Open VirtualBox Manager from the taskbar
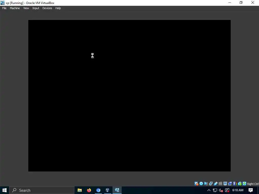This screenshot has height=194, width=259. tap(107, 190)
